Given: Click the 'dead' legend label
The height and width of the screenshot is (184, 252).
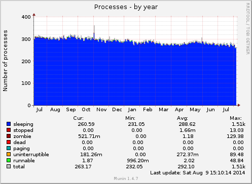Looking at the screenshot, I should tap(20, 143).
